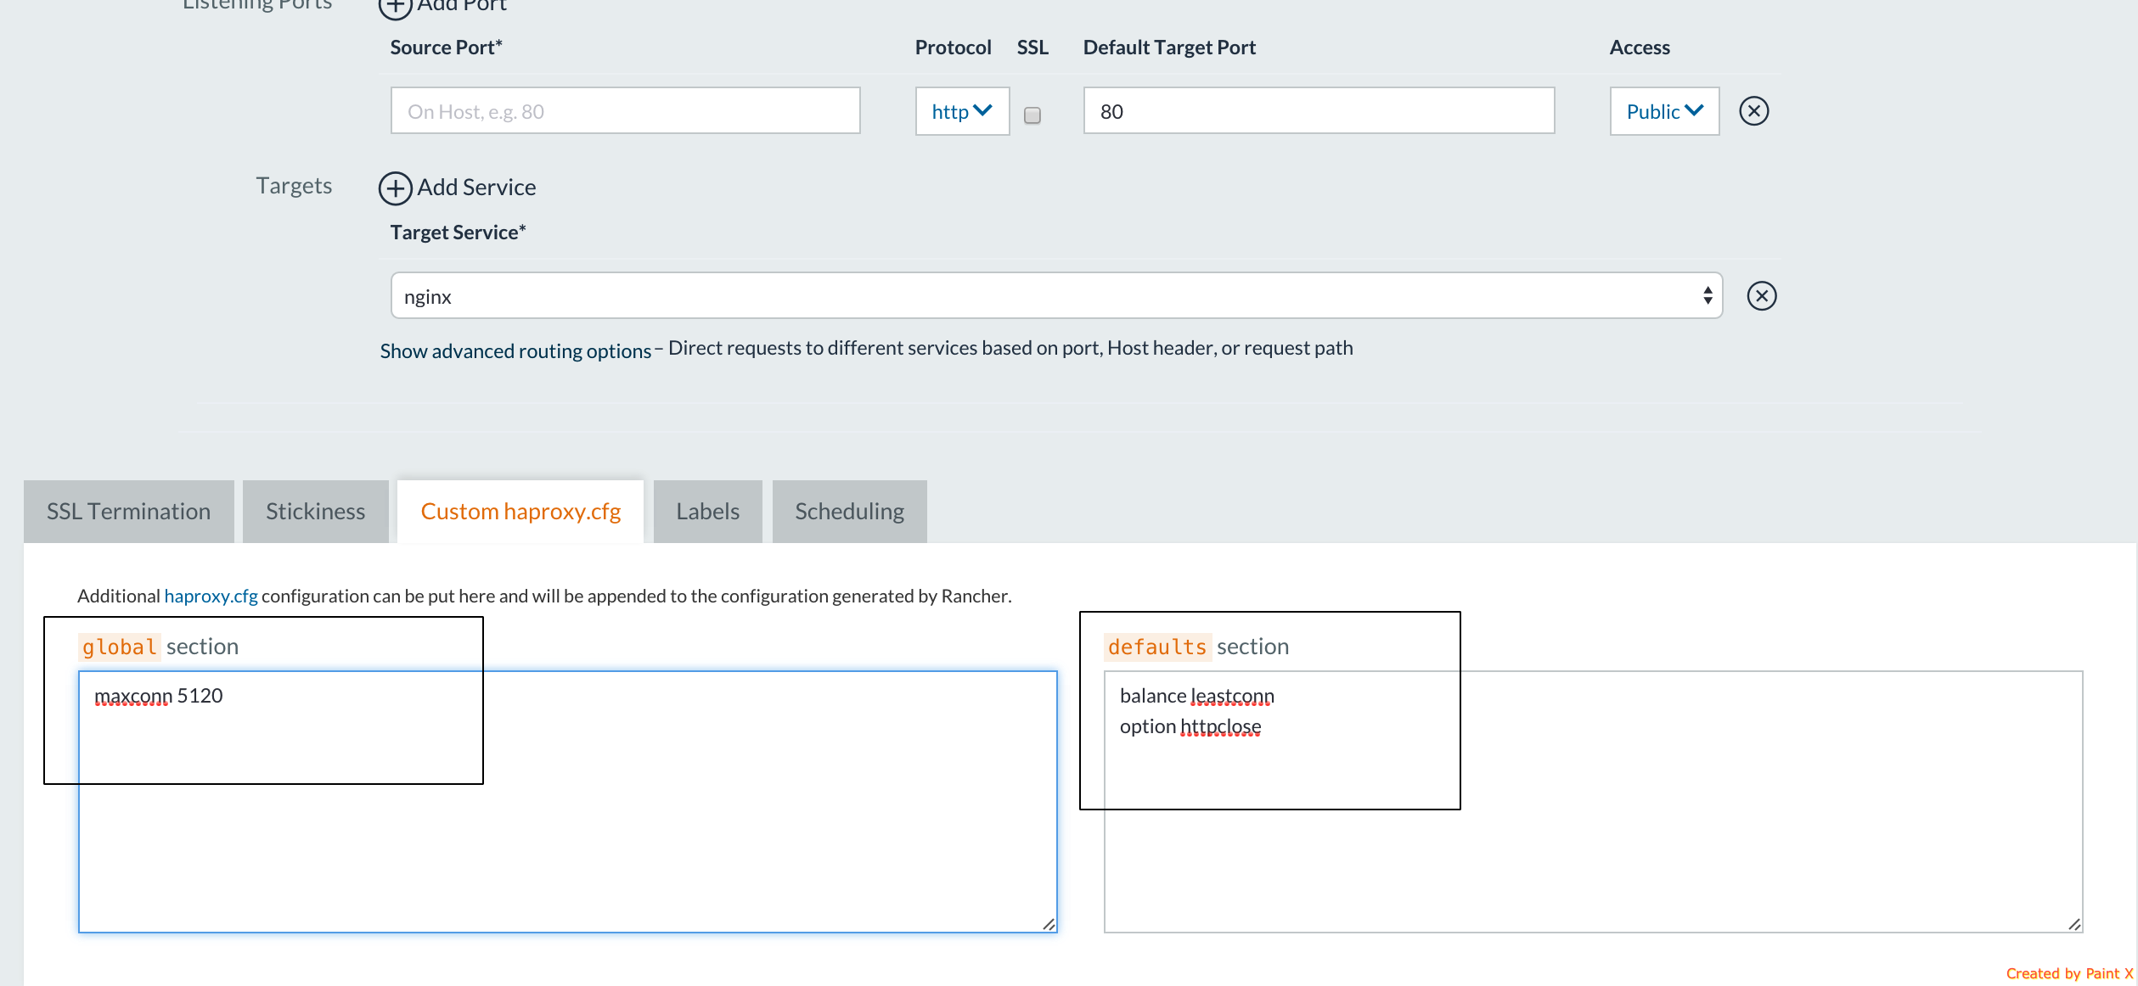The image size is (2138, 986).
Task: Remove the nginx target service row
Action: (x=1761, y=296)
